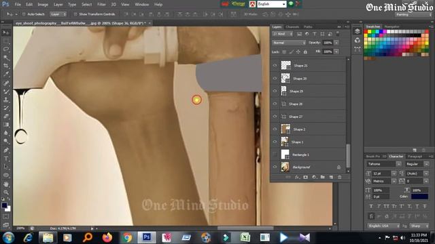Open Photoshop from the Windows taskbar
Image resolution: width=435 pixels, height=244 pixels.
147,237
